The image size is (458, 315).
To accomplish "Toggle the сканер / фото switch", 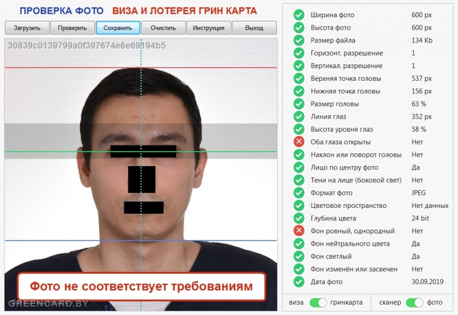I will point(414,302).
